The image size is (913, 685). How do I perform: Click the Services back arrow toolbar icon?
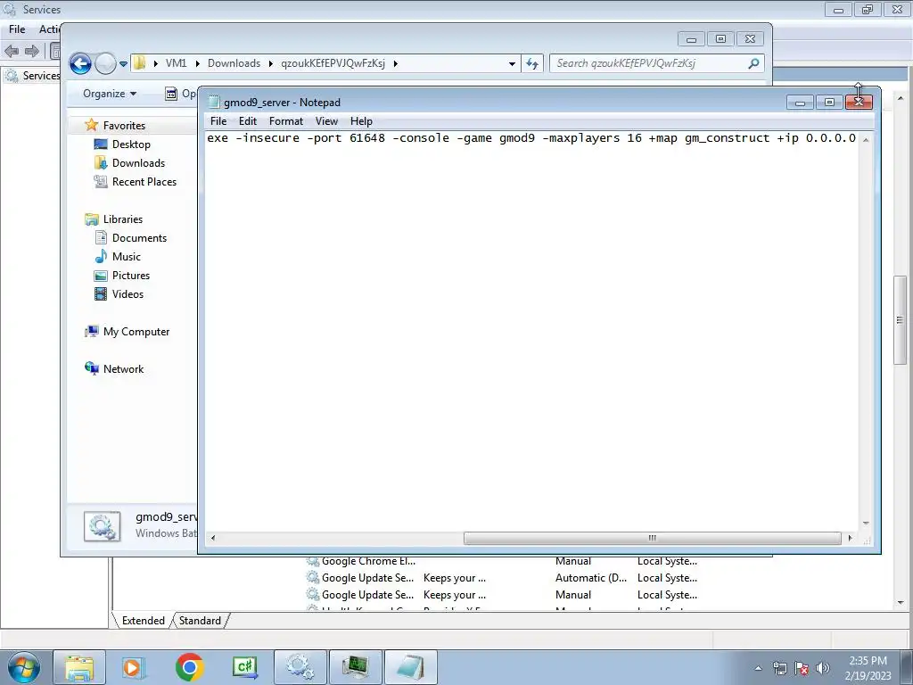[x=12, y=51]
